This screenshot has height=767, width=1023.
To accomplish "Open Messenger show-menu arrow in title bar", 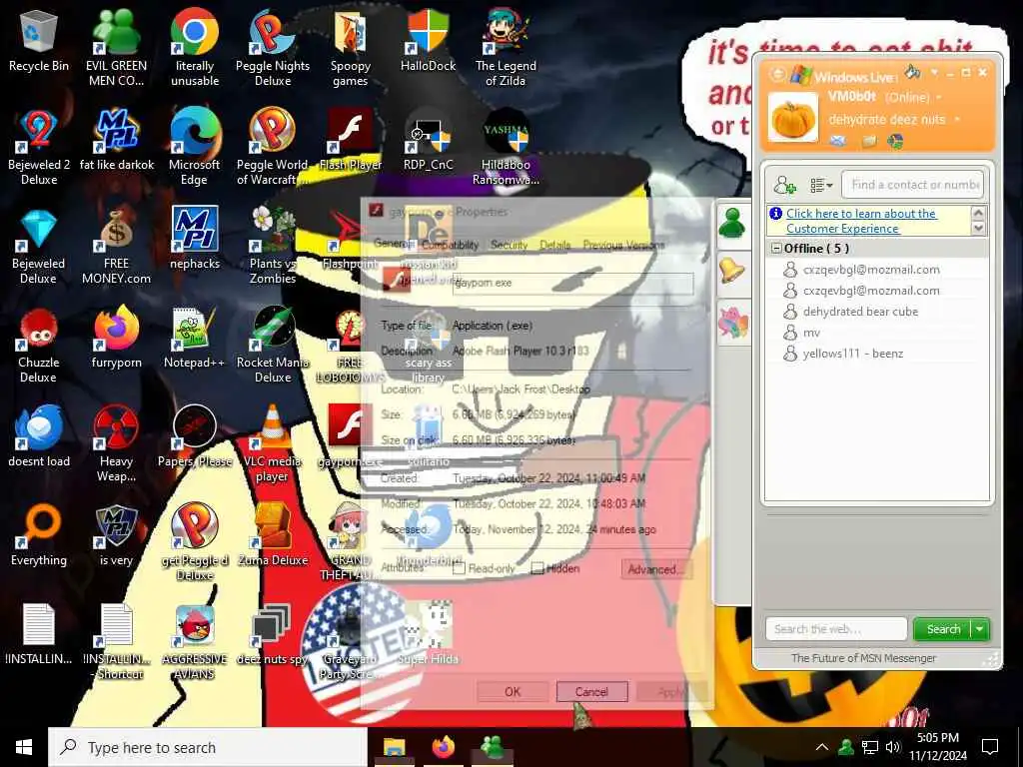I will point(934,72).
